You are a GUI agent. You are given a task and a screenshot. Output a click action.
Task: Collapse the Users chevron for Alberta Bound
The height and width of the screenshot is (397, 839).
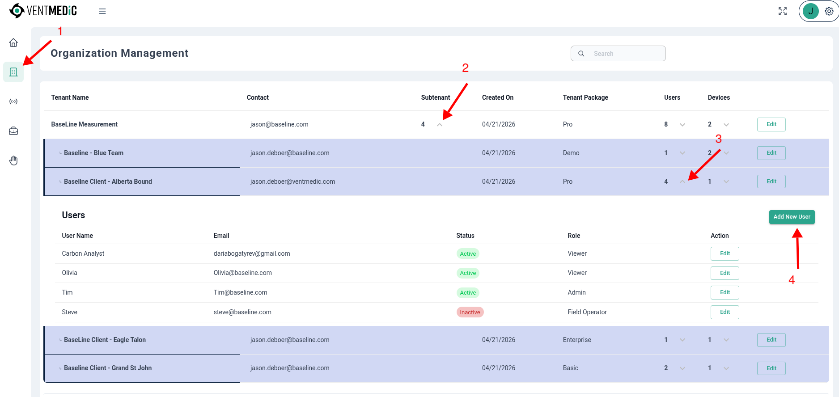coord(682,182)
